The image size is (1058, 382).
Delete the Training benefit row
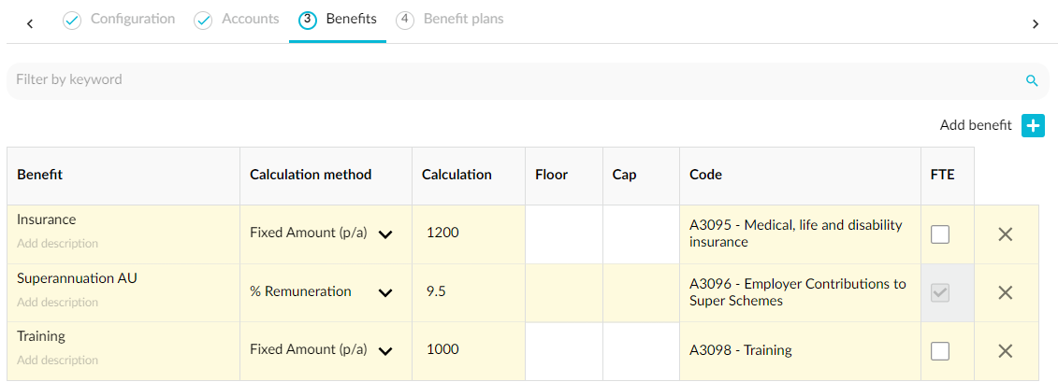[1006, 351]
